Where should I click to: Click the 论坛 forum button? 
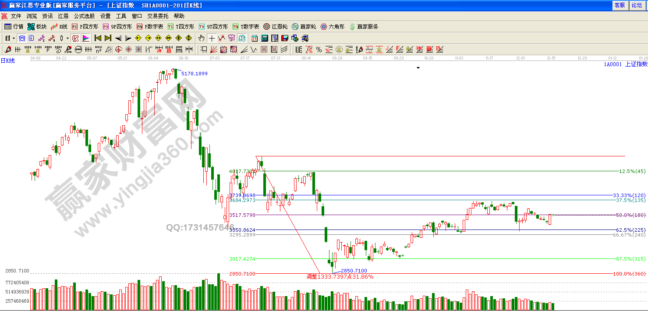coord(636,5)
